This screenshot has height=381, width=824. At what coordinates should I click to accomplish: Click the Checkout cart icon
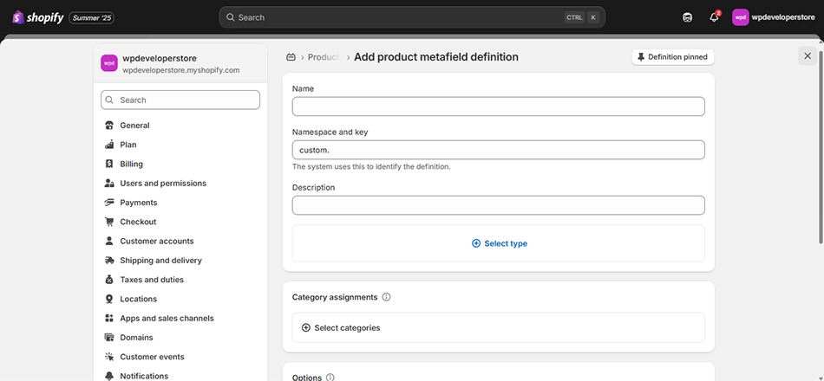pyautogui.click(x=109, y=222)
